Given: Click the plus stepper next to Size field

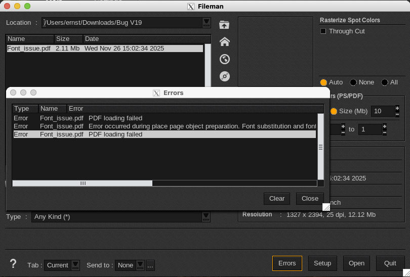Looking at the screenshot, I should point(397,108).
